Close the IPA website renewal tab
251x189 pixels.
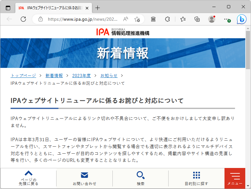[x=87, y=8]
